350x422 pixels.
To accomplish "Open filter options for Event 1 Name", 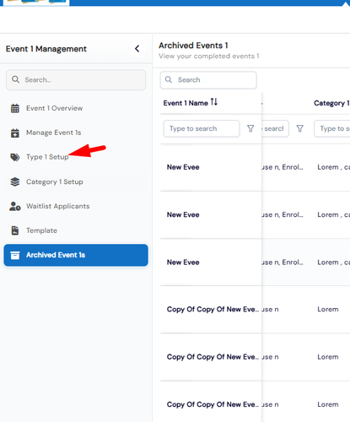I will [250, 128].
